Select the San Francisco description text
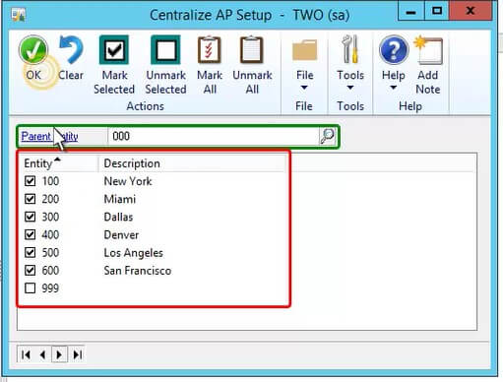This screenshot has width=503, height=382. [138, 271]
